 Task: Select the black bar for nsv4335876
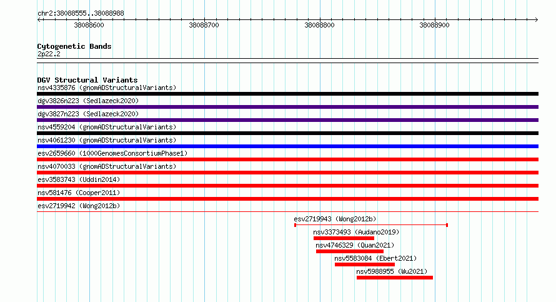287,94
